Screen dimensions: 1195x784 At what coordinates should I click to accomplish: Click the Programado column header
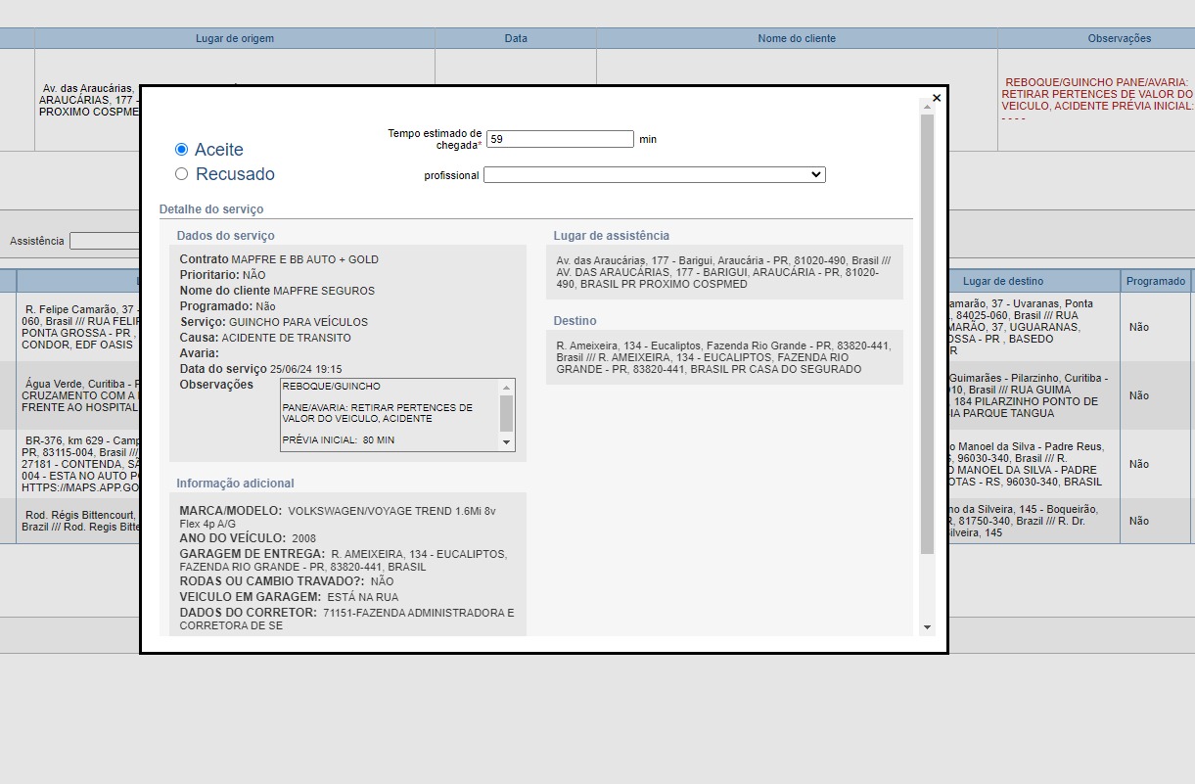[1155, 281]
